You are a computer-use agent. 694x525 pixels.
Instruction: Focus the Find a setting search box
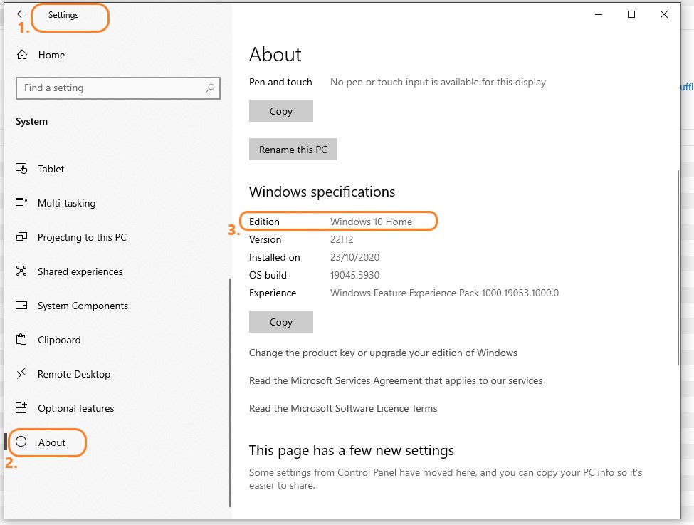tap(117, 88)
